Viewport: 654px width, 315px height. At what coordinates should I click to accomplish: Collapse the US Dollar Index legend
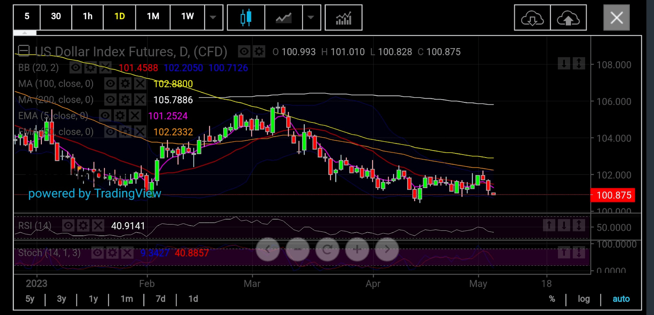tap(24, 51)
